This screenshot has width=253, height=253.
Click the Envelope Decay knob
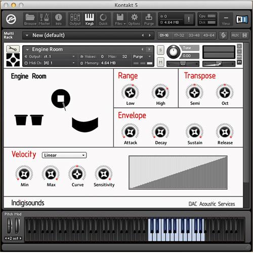[160, 132]
